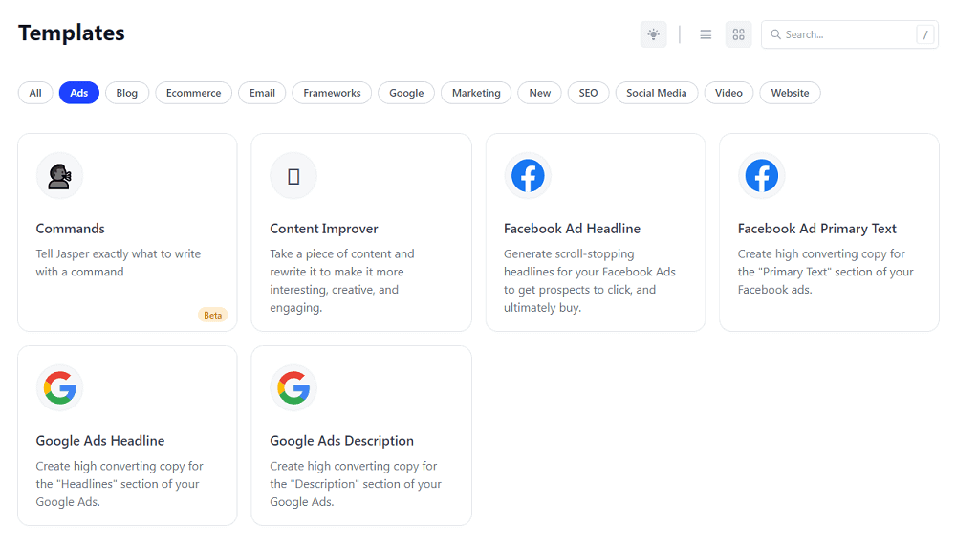956x550 pixels.
Task: Click the Facebook Ad Headline logo icon
Action: [x=528, y=176]
